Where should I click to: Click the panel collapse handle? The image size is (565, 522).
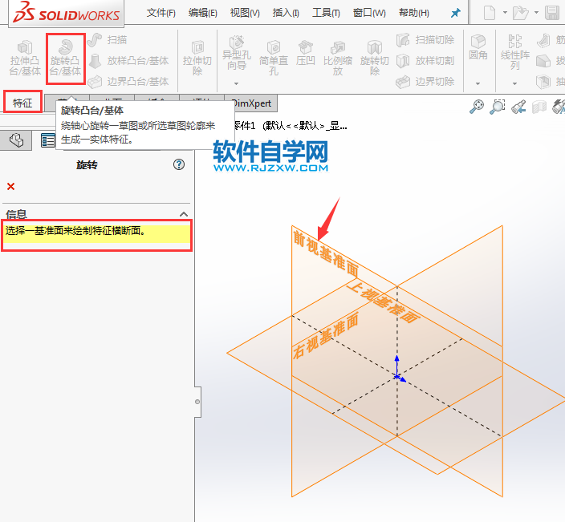tap(197, 402)
